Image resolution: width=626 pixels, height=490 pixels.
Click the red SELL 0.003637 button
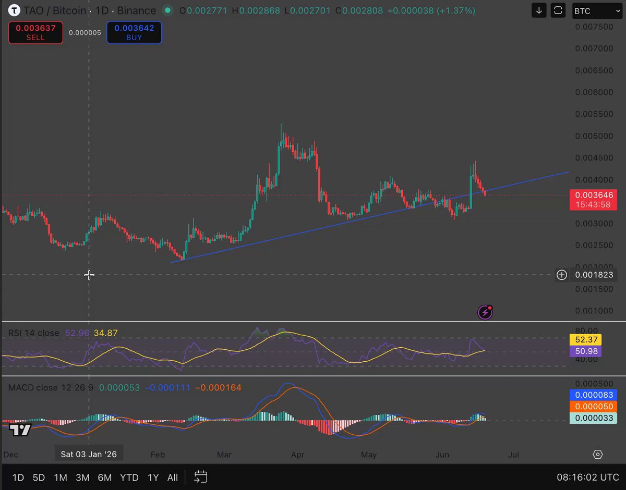click(x=35, y=32)
